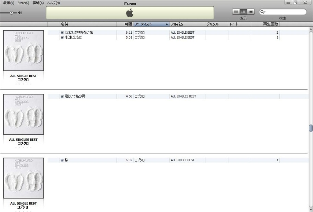Click the 6:02 duration cell
The image size is (313, 212).
tap(129, 160)
